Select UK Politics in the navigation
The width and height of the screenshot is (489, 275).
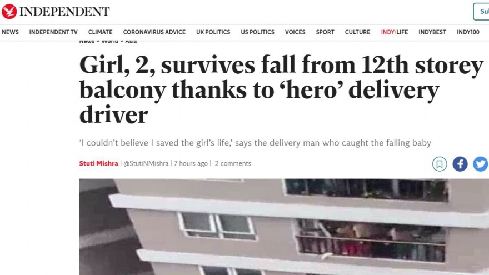(x=213, y=32)
